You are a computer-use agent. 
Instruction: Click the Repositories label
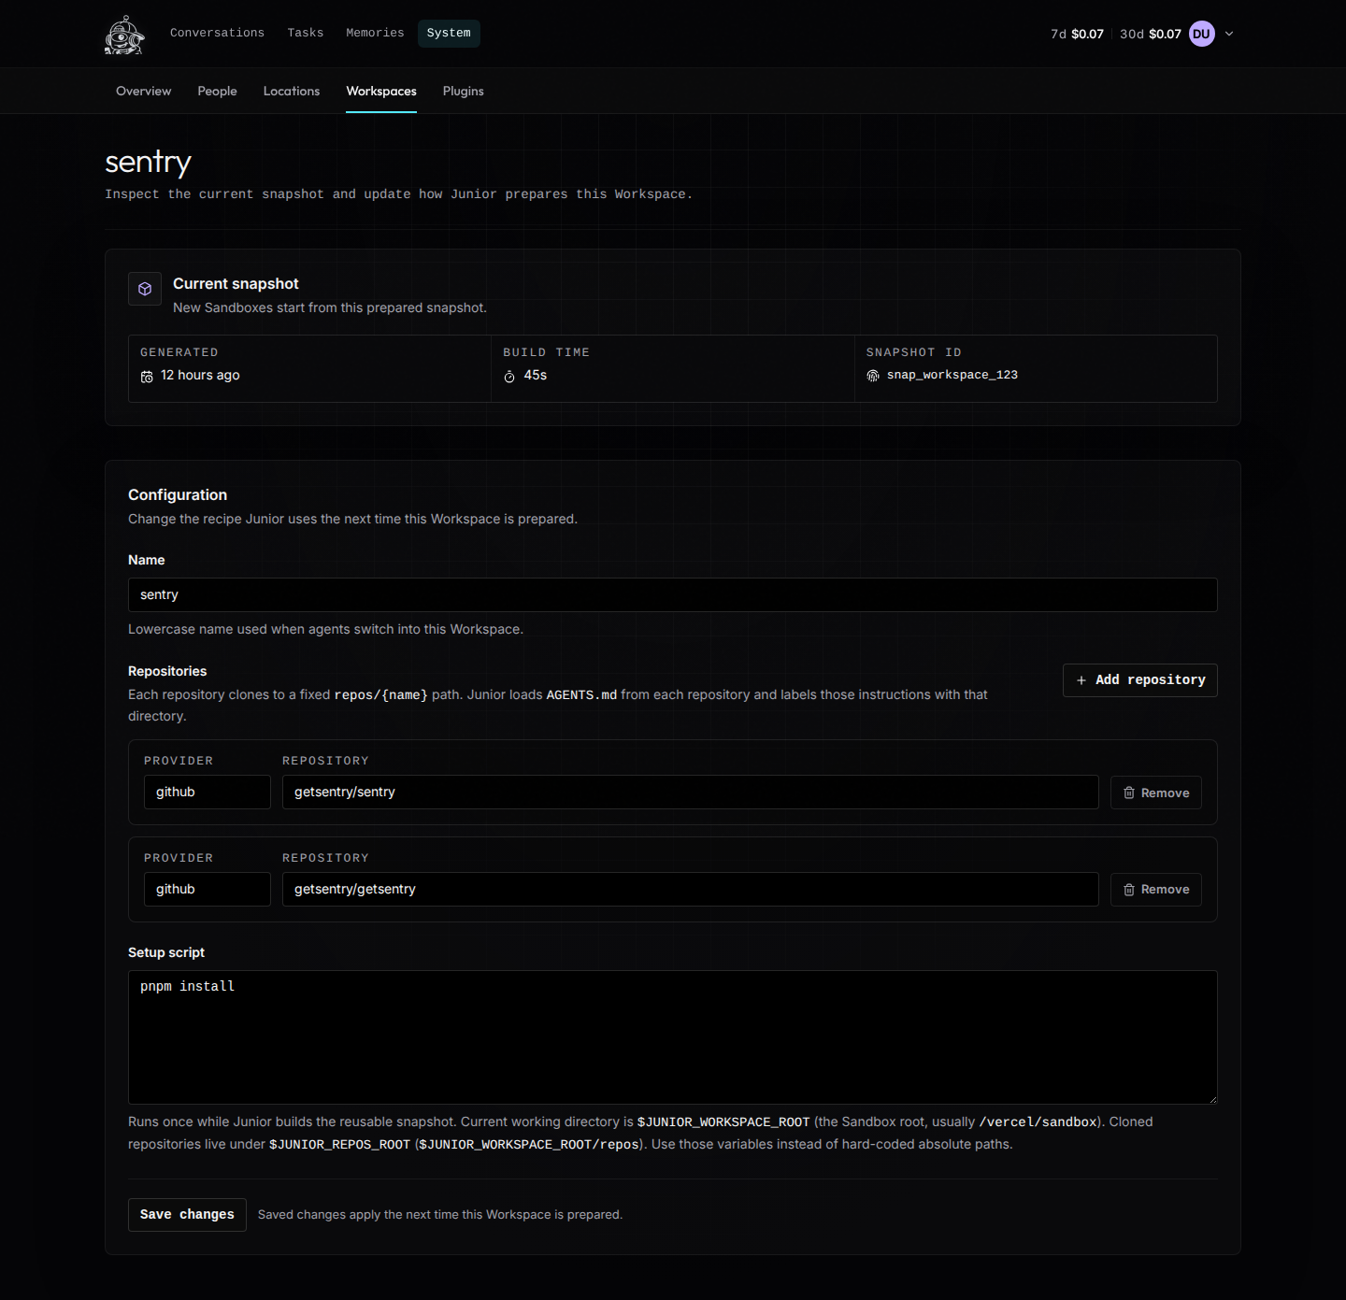(167, 672)
